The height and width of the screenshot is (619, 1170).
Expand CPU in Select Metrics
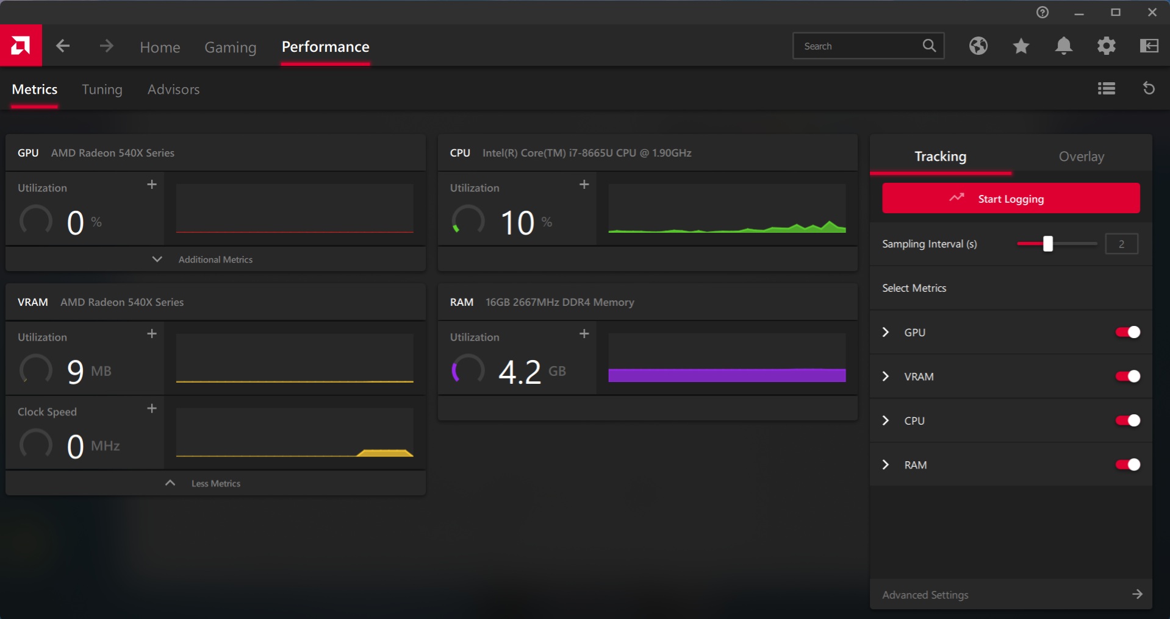(x=886, y=420)
